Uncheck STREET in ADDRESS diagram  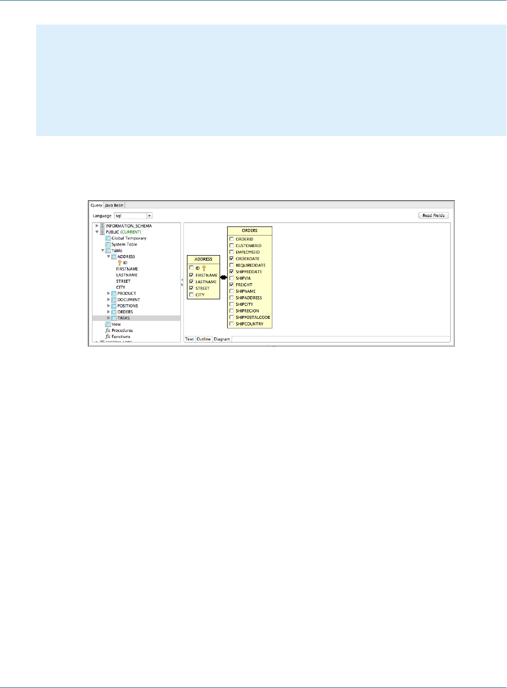pyautogui.click(x=191, y=288)
